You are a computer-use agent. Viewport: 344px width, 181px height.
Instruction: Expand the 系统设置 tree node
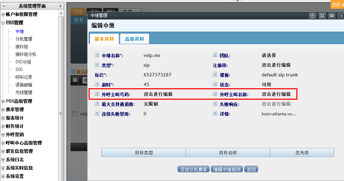3,176
